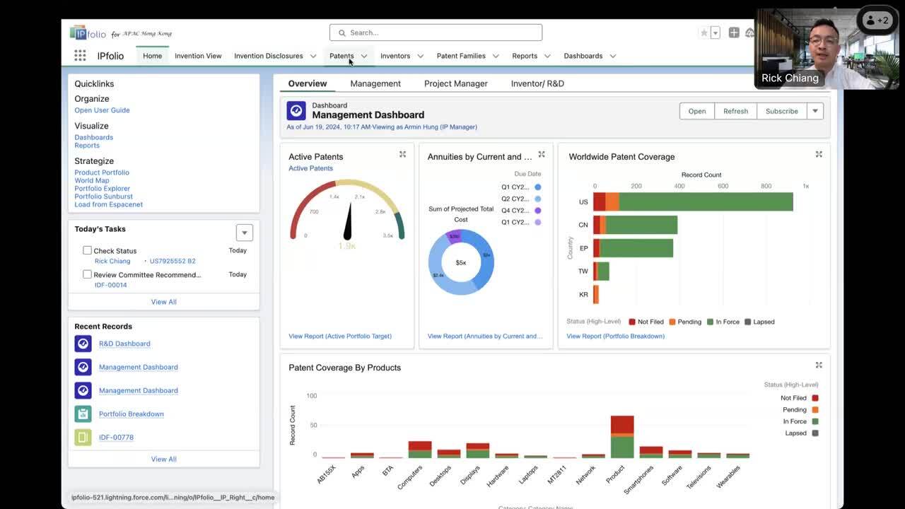Click View All under Recent Records
Image resolution: width=905 pixels, height=509 pixels.
click(164, 459)
